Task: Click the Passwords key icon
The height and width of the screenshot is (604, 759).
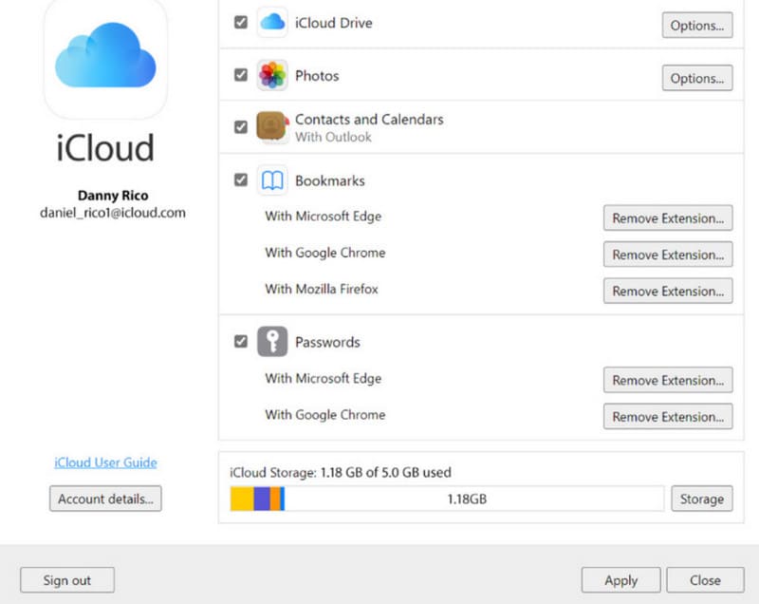Action: pyautogui.click(x=271, y=342)
